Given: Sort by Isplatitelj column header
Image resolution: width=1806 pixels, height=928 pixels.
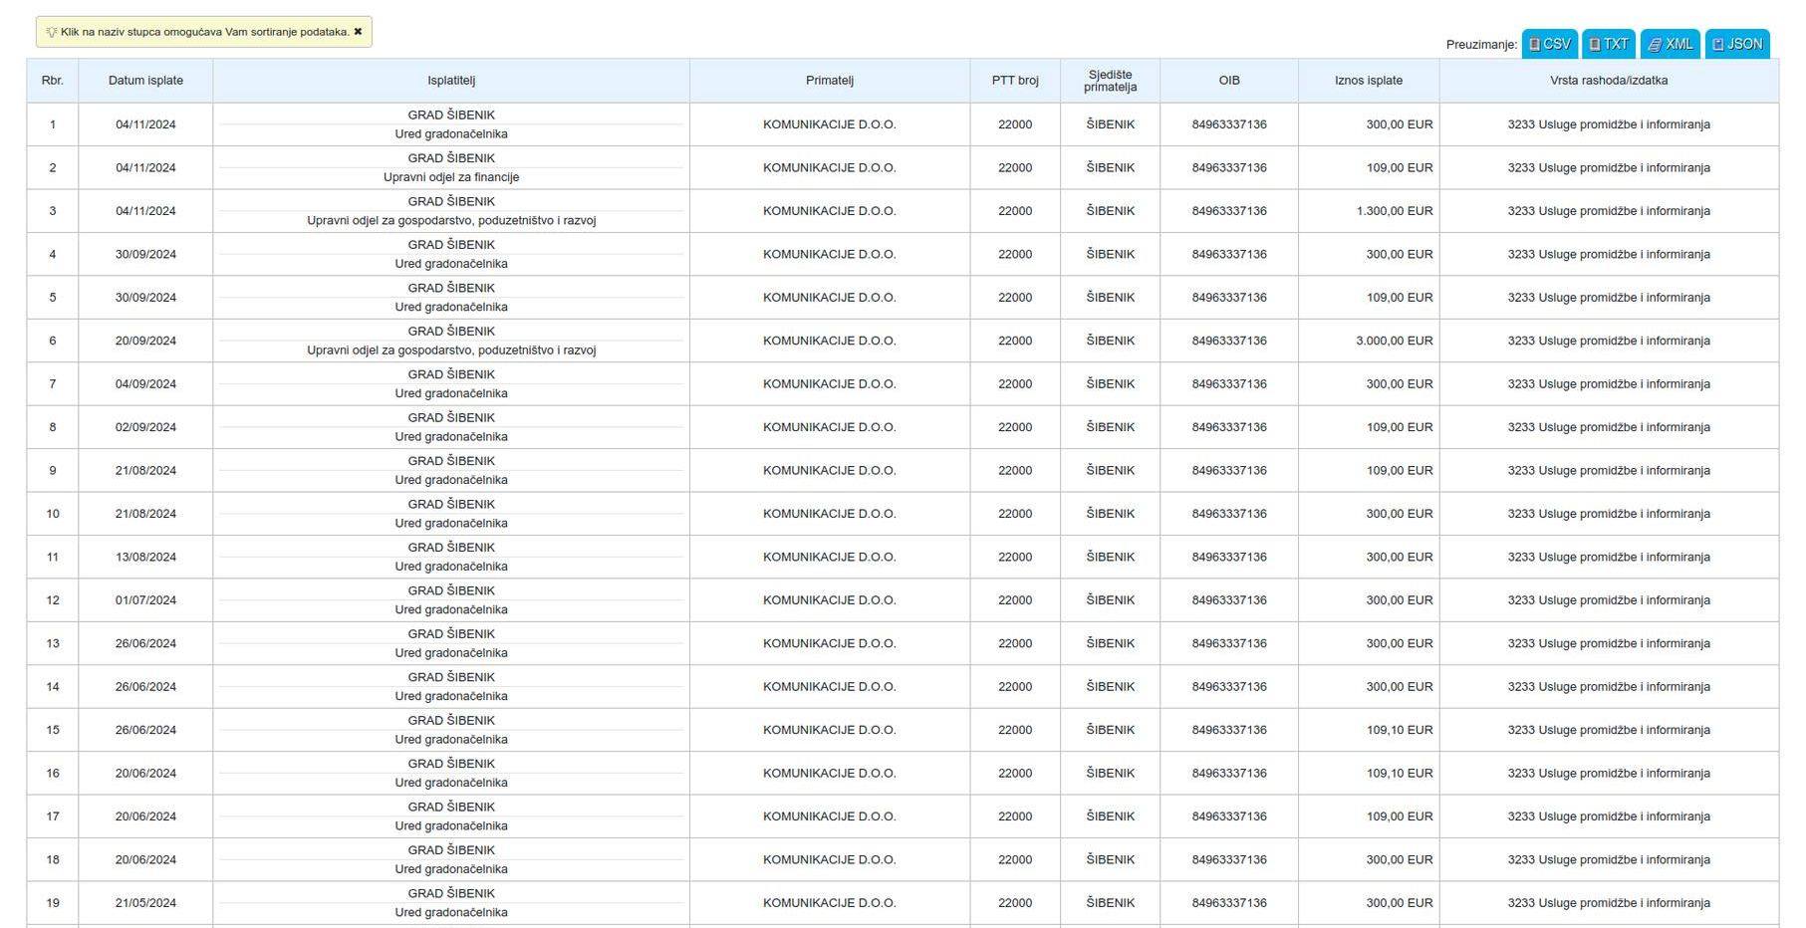Looking at the screenshot, I should (450, 81).
